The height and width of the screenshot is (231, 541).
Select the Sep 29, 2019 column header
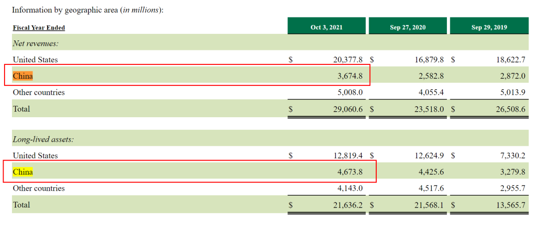(489, 27)
